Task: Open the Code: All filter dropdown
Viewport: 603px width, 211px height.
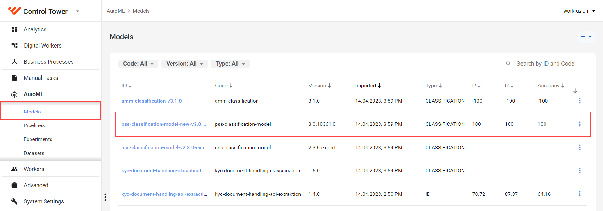Action: click(x=138, y=64)
